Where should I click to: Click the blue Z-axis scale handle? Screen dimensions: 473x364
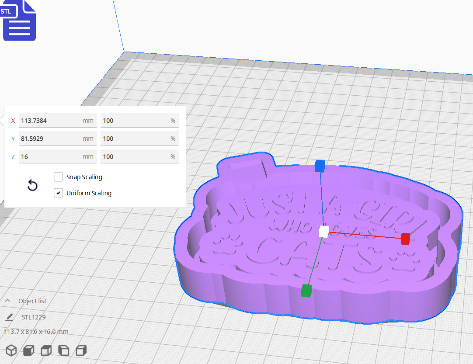click(x=321, y=166)
